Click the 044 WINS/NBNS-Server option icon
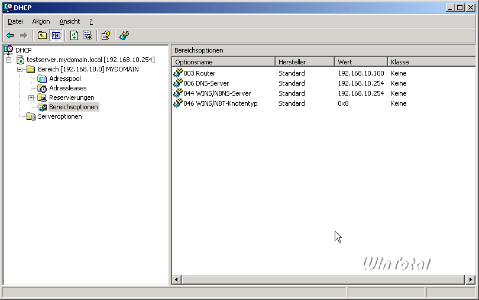Screen dimensions: 479x300 (178, 93)
